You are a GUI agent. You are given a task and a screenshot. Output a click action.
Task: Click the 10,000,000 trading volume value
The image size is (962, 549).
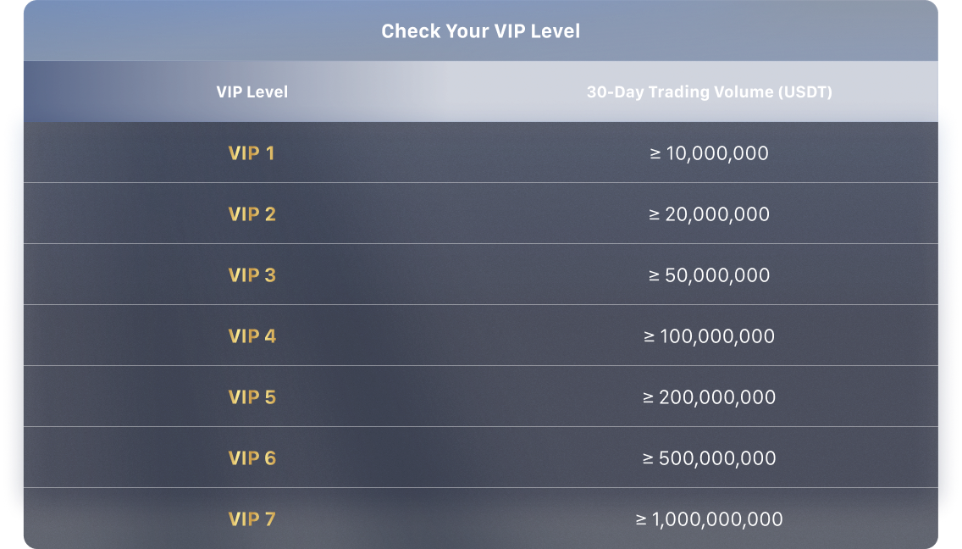(x=717, y=153)
